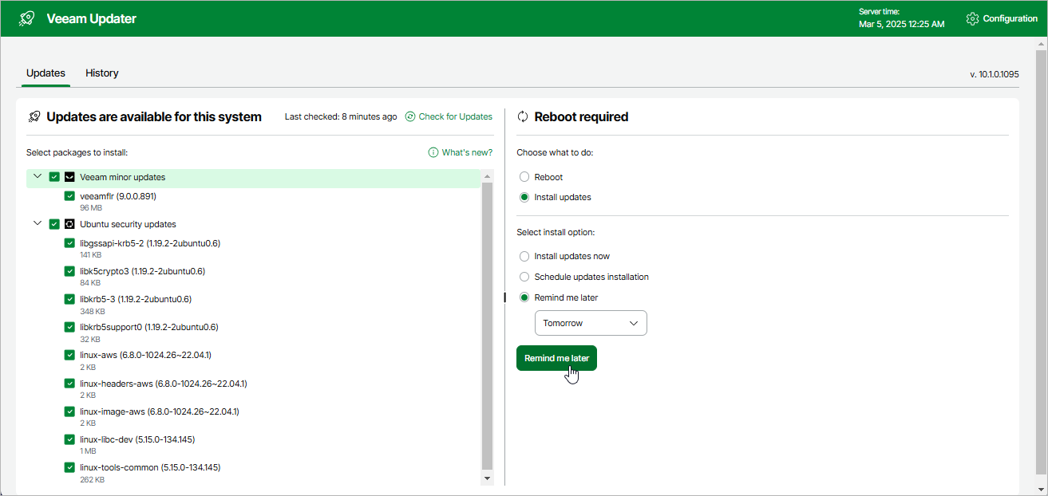
Task: Open the What's new link
Action: click(467, 152)
